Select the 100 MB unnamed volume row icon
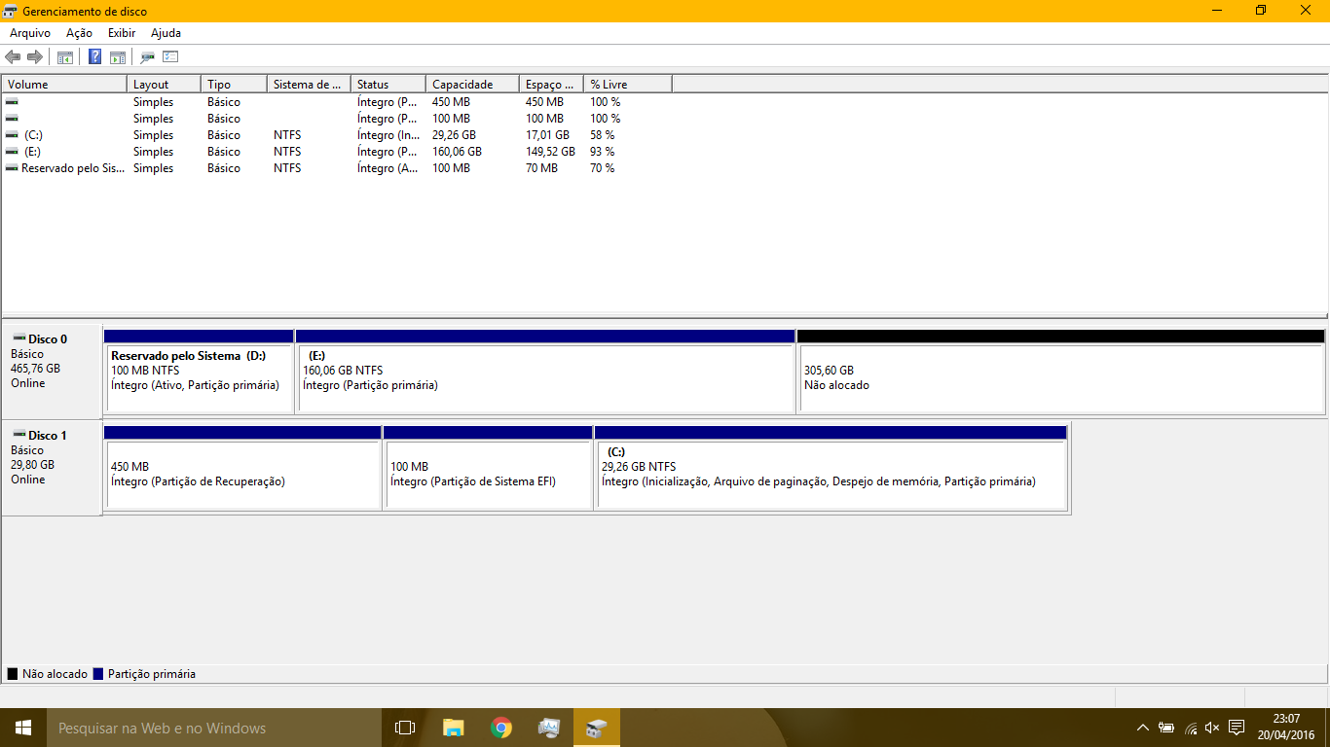The width and height of the screenshot is (1330, 747). point(12,119)
